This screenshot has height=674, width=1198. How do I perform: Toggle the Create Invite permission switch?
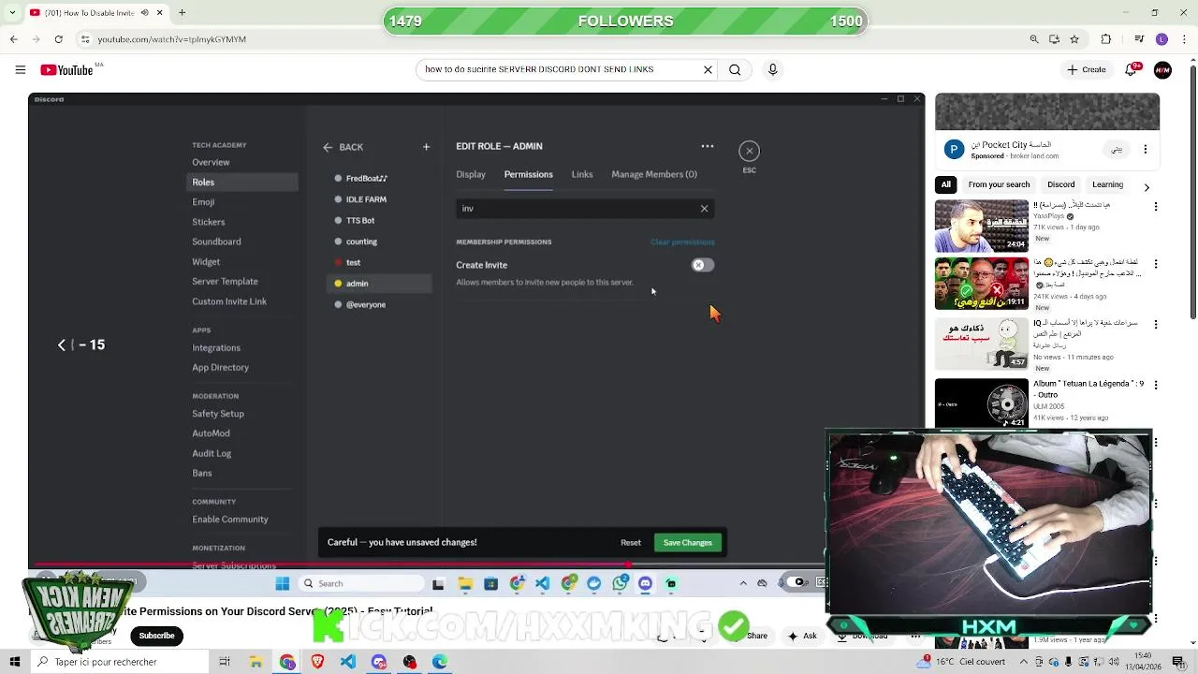pos(702,265)
